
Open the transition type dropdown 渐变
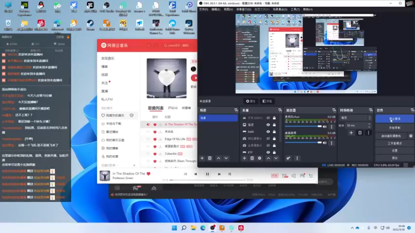(355, 118)
